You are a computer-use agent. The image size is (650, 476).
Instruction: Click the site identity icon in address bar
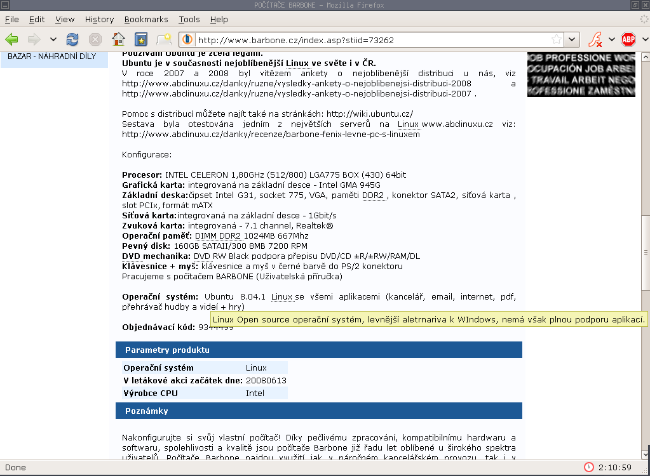[x=187, y=40]
